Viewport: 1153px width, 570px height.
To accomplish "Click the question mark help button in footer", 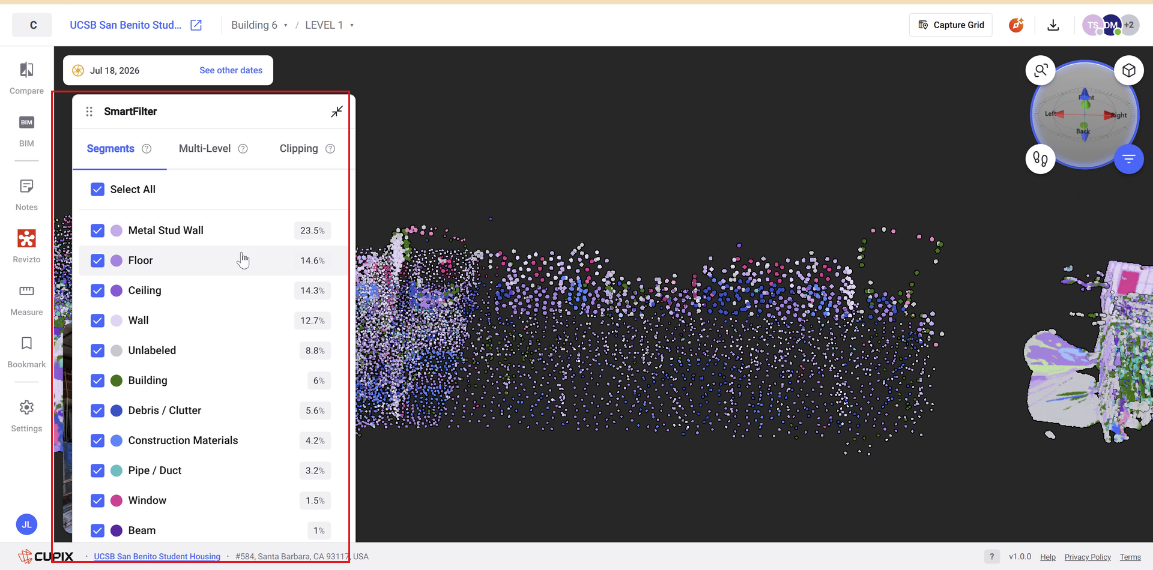I will click(x=992, y=556).
